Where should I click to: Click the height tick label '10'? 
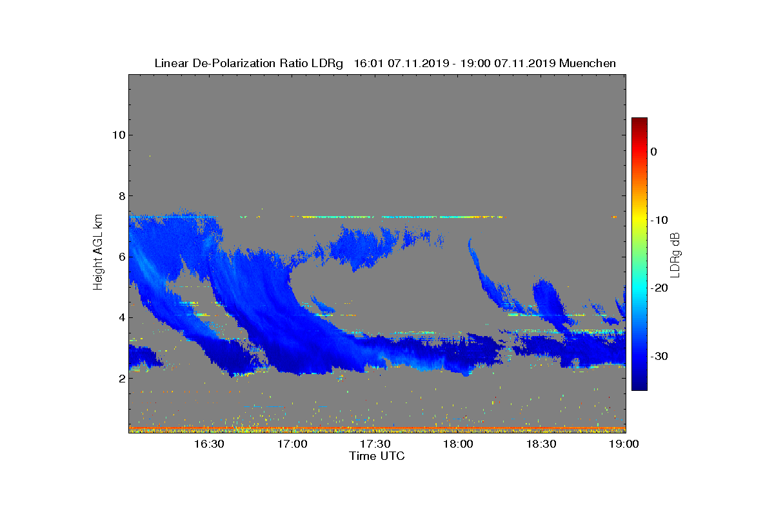[x=118, y=135]
